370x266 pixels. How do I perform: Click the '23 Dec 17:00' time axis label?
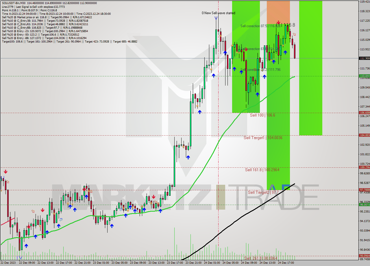175,263
